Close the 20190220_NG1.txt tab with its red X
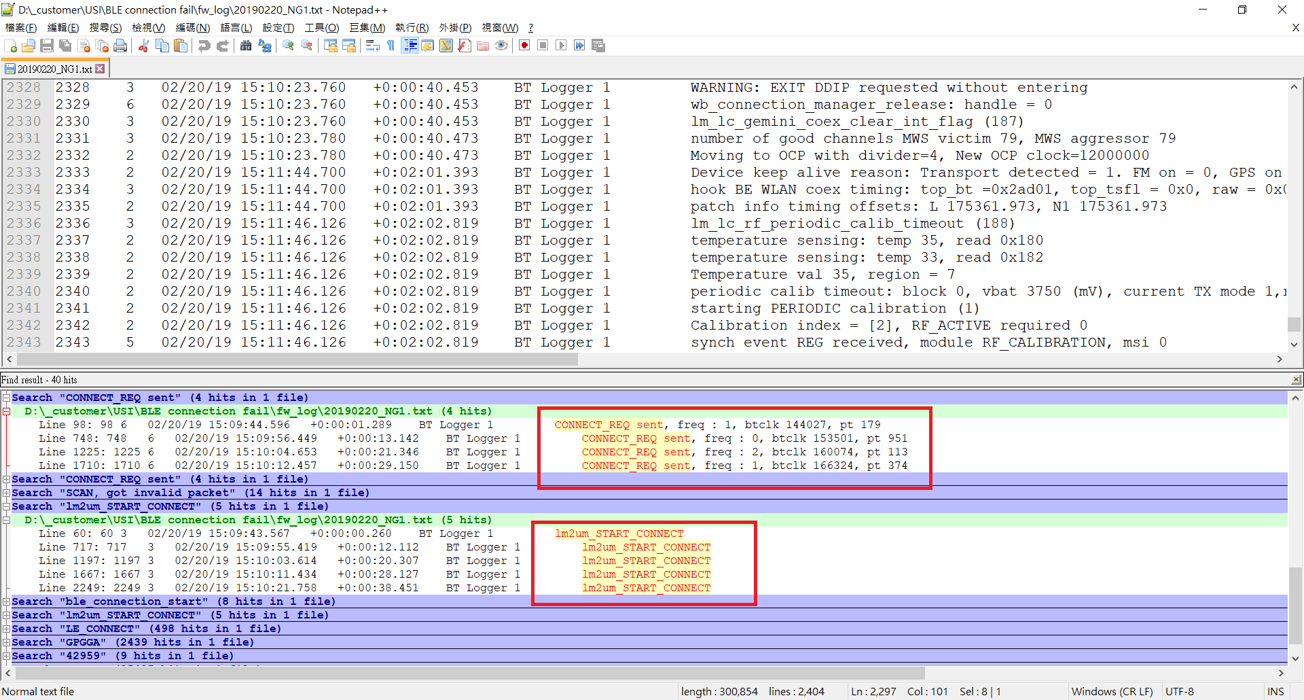This screenshot has height=700, width=1304. tap(101, 69)
